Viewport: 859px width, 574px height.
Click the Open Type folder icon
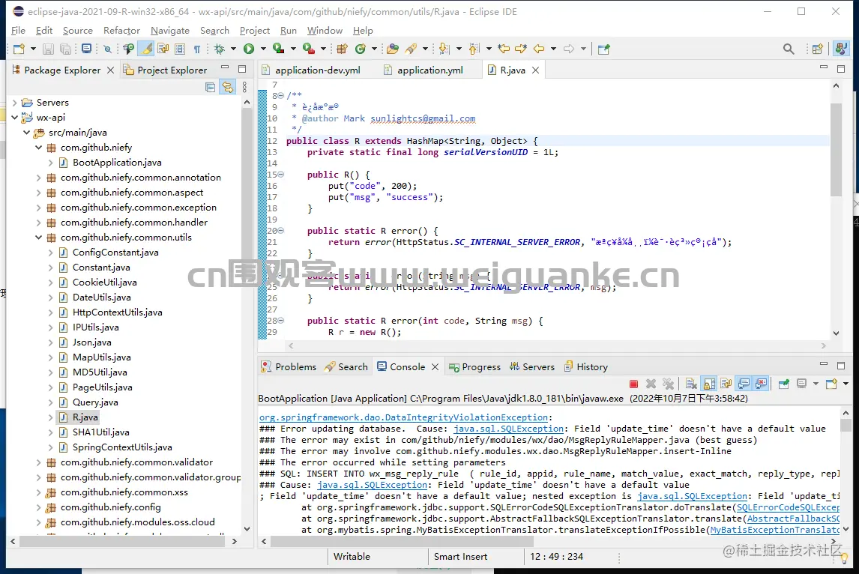pos(393,49)
